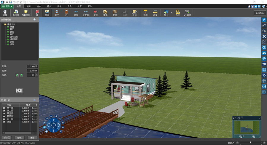Image resolution: width=267 pixels, height=145 pixels.
Task: Open the 美化 tab
Action: coord(59,6)
